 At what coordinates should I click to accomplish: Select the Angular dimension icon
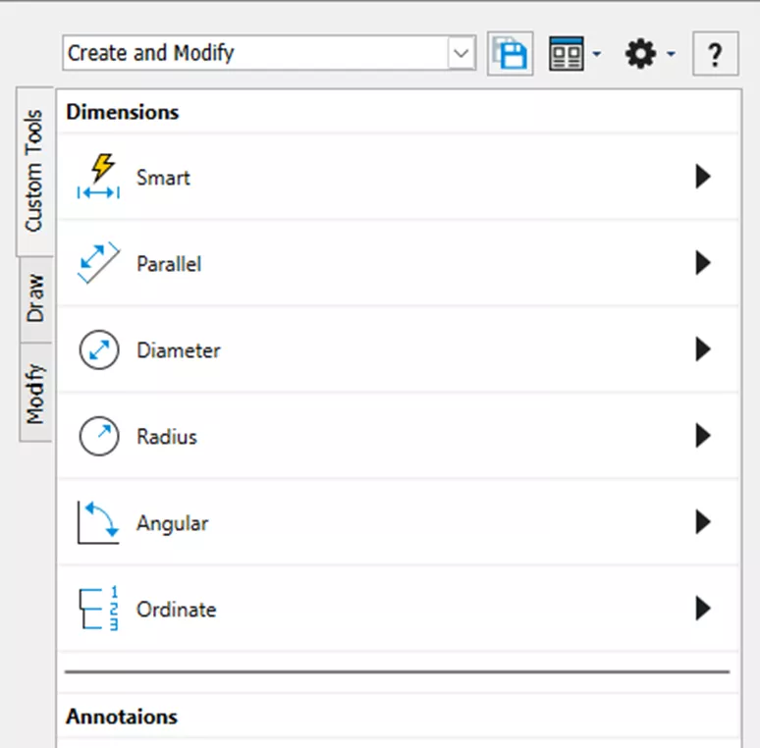point(98,523)
